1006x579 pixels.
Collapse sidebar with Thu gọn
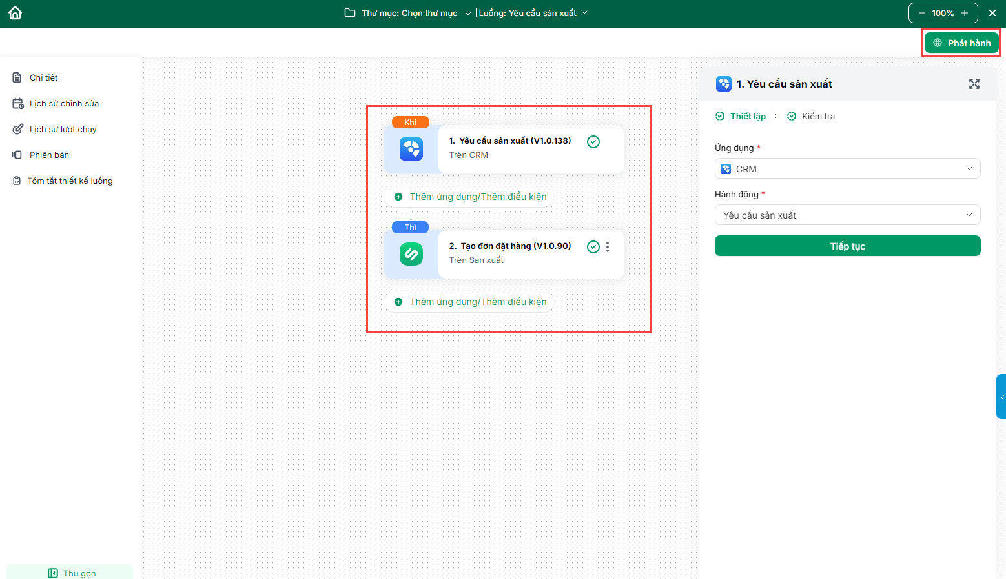pyautogui.click(x=72, y=573)
